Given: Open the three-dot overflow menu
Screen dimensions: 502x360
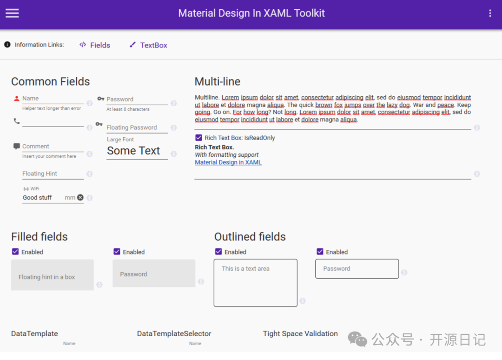Looking at the screenshot, I should click(490, 13).
